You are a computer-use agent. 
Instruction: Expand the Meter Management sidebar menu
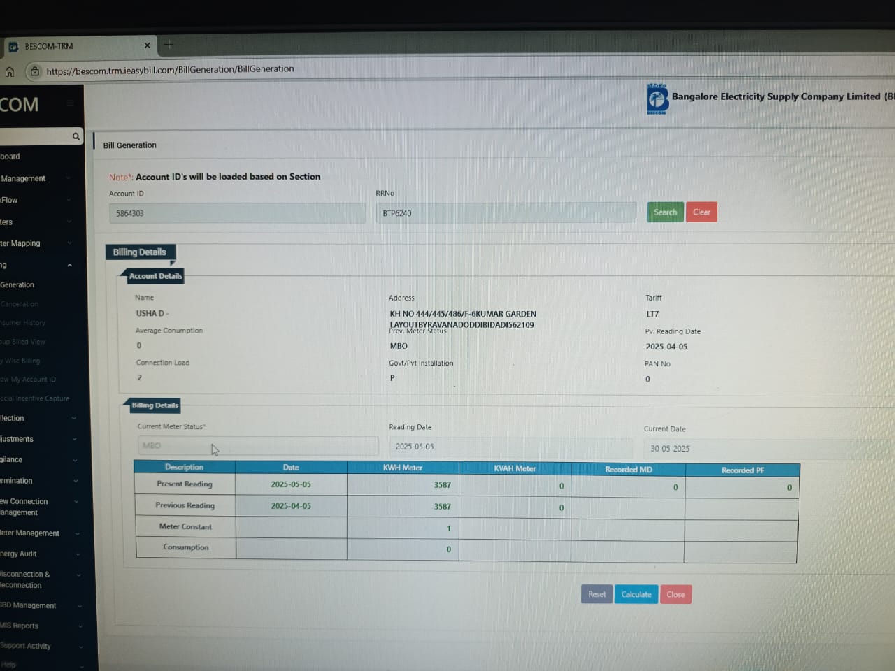[x=40, y=533]
